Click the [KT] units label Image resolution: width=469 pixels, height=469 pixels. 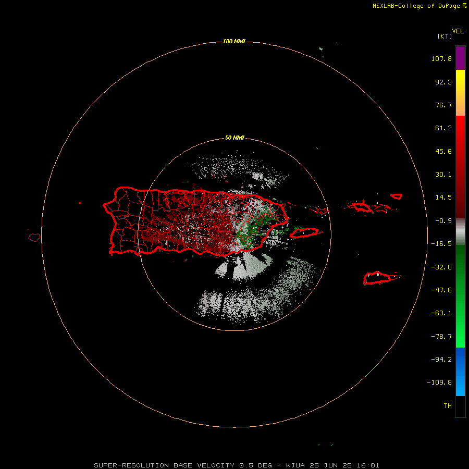pos(445,36)
